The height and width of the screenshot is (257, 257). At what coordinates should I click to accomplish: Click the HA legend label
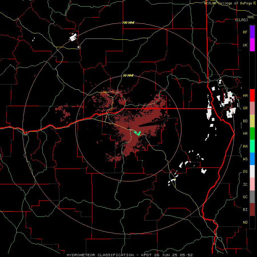pos(245,95)
